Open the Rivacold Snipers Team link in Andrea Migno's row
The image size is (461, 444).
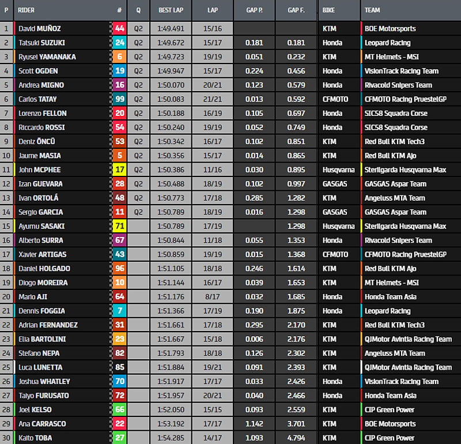398,85
